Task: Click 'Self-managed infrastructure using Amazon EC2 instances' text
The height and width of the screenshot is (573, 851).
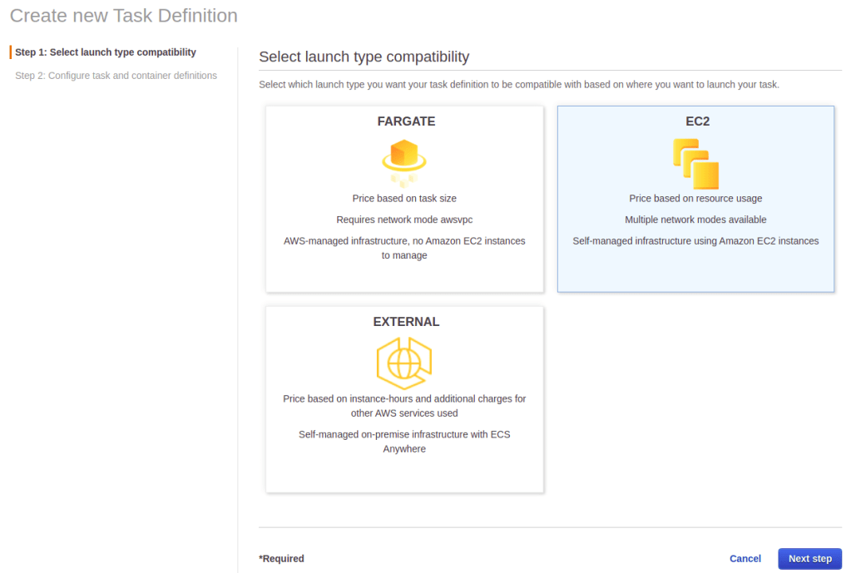Action: point(695,241)
